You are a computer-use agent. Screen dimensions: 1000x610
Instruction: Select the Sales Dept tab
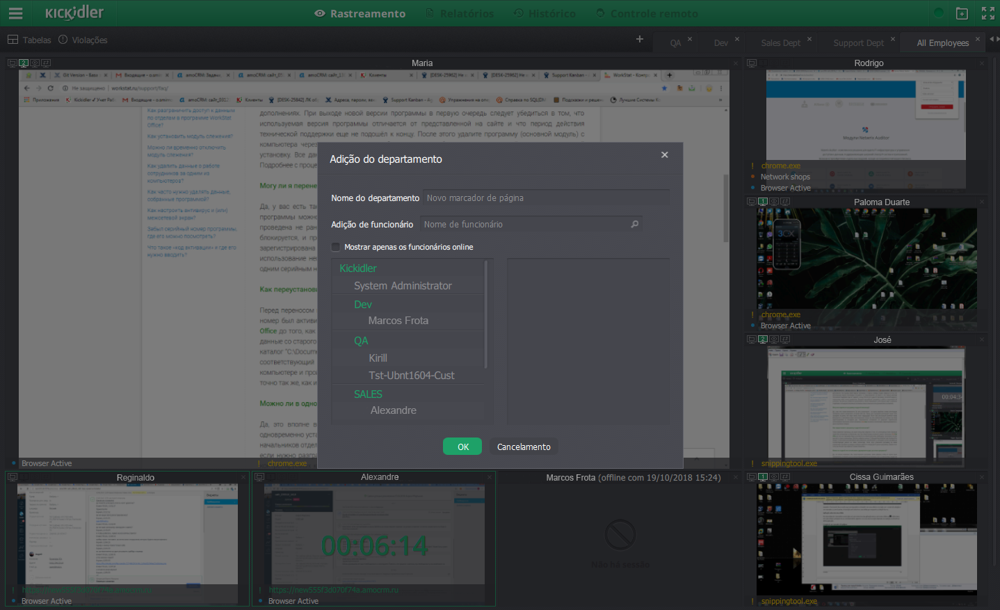click(x=780, y=42)
